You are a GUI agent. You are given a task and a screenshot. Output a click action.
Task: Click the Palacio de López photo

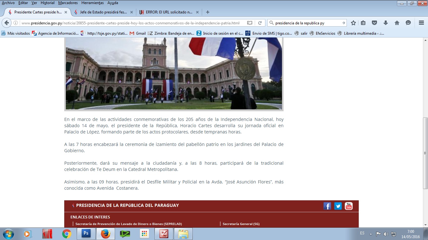coord(174,74)
